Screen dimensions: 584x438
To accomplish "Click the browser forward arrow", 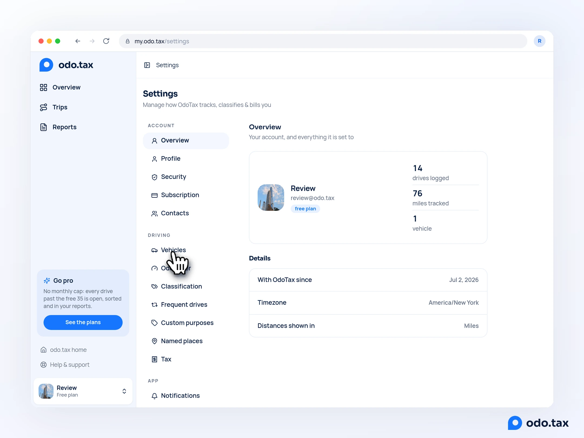I will click(92, 41).
